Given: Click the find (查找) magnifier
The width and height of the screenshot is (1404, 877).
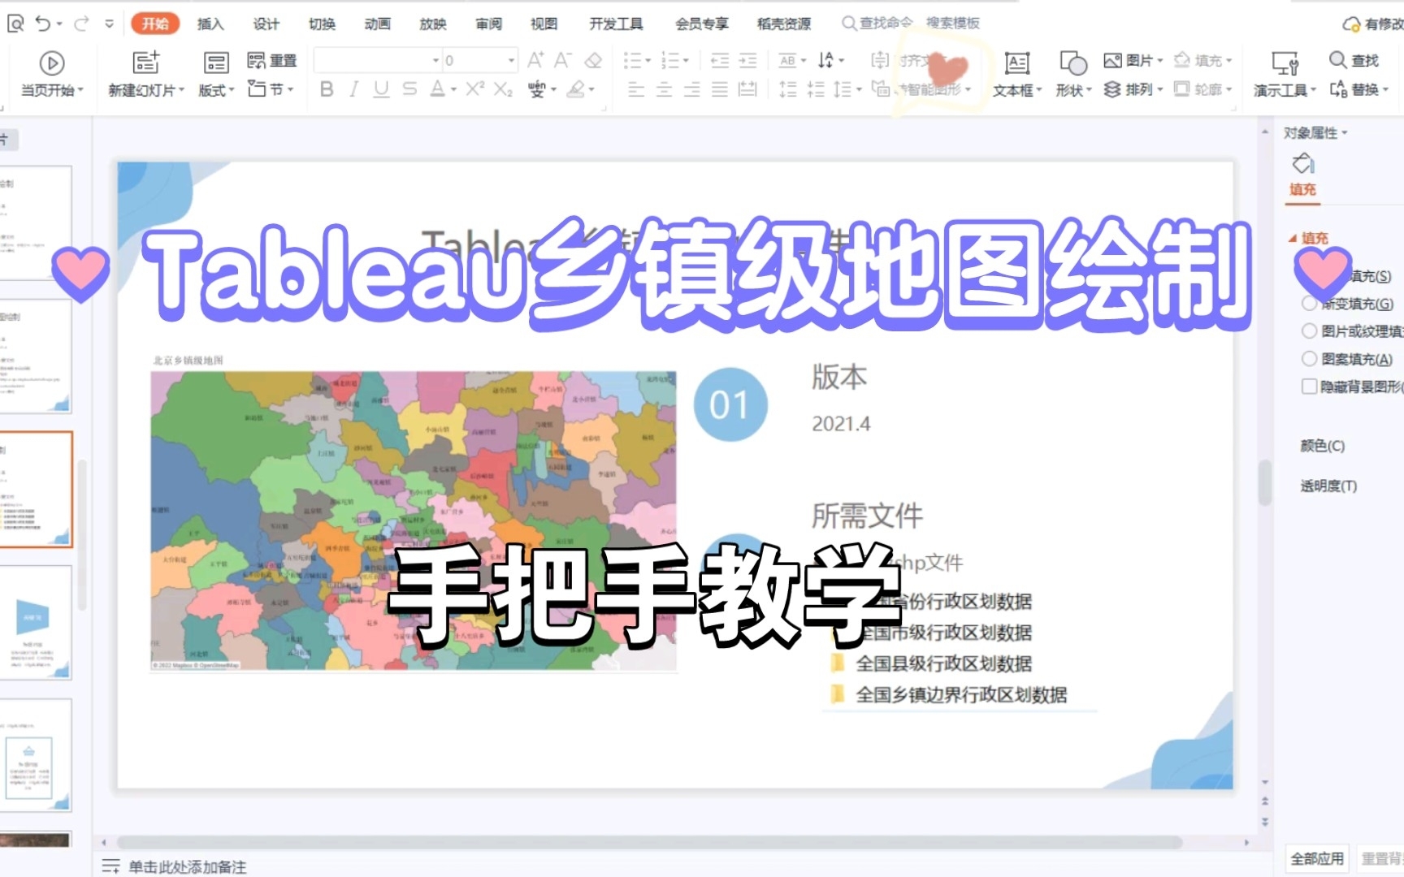Looking at the screenshot, I should click(x=1337, y=60).
